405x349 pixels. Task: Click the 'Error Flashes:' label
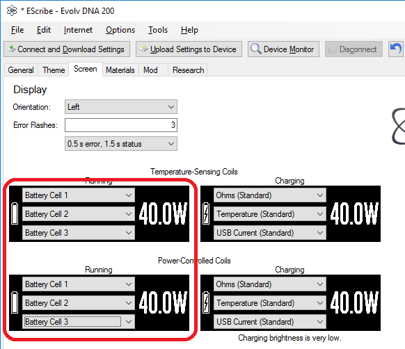click(35, 125)
